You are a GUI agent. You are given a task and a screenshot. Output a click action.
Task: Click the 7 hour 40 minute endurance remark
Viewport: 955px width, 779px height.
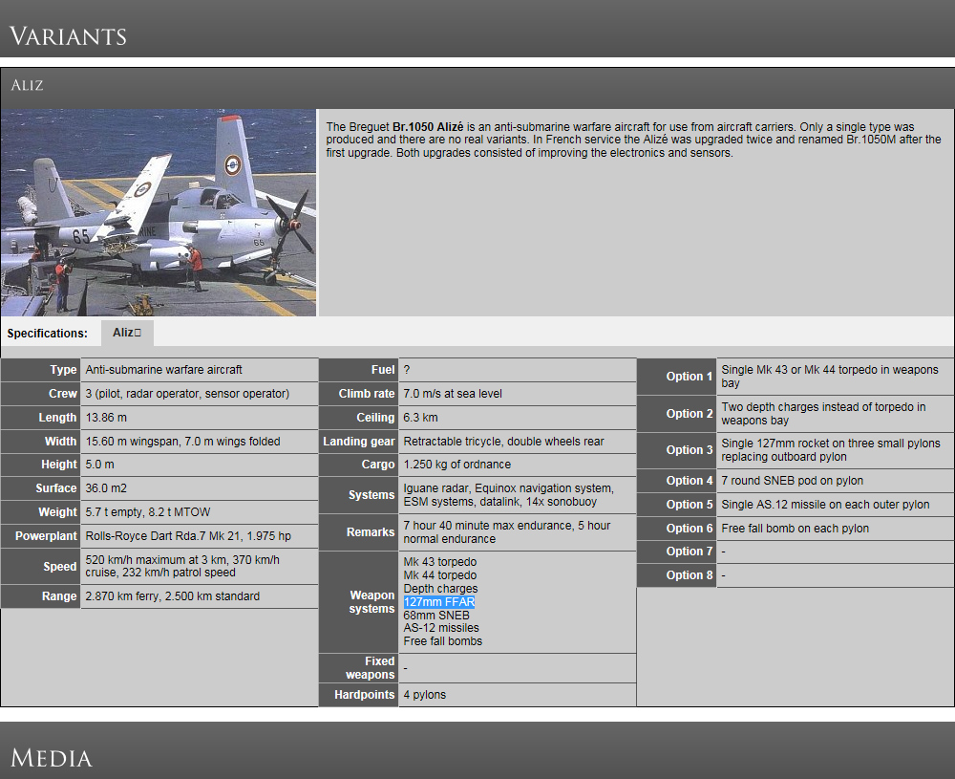[x=507, y=532]
